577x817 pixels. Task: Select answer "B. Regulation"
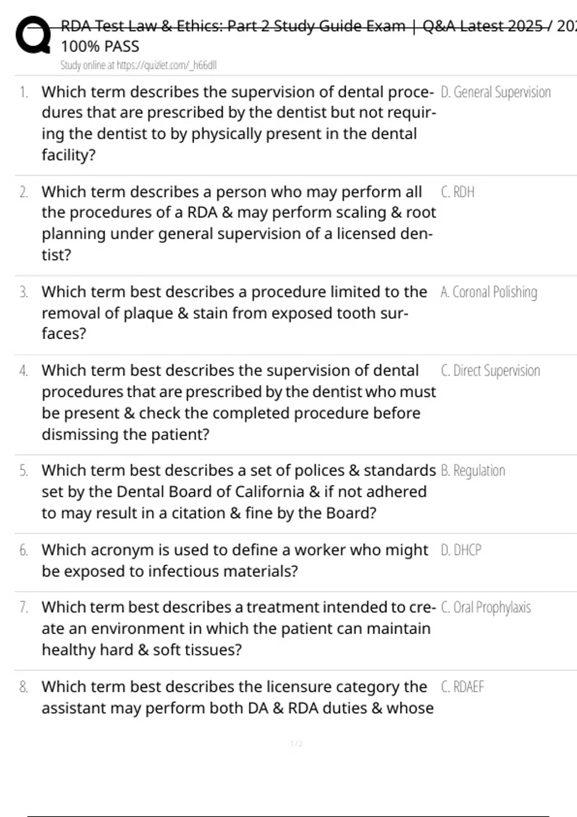tap(473, 470)
